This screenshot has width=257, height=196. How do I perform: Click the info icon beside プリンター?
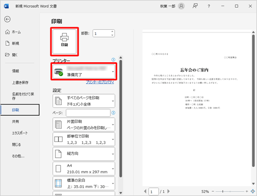(113, 60)
